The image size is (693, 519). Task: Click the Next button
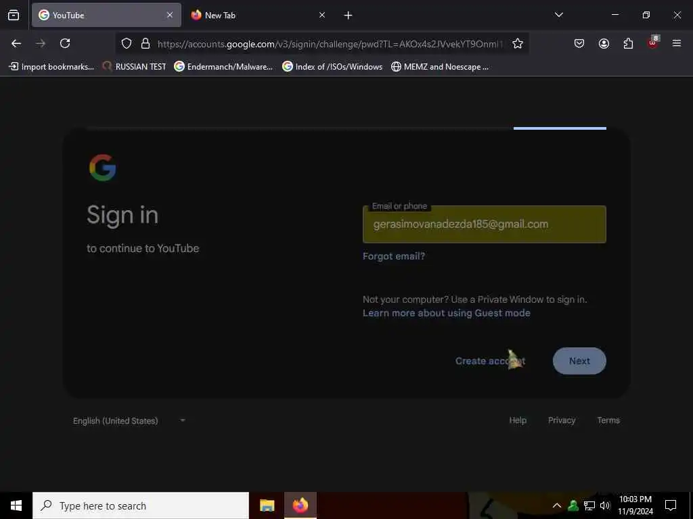click(579, 361)
